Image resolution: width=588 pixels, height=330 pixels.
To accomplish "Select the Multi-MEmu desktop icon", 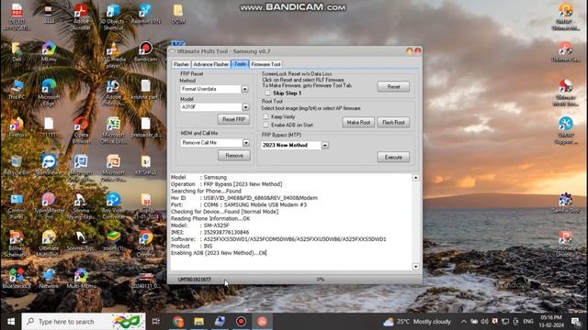I will coord(81,279).
